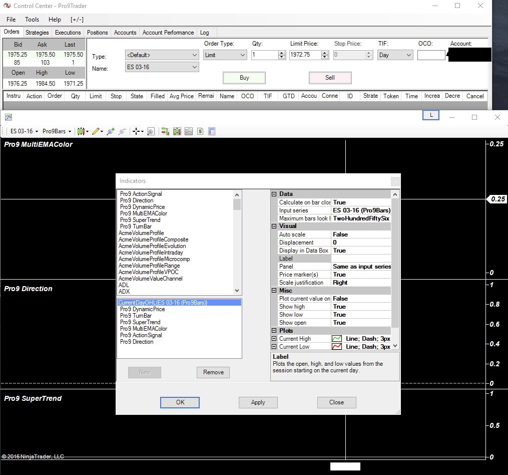Collapse the Visual property section
The height and width of the screenshot is (475, 508).
coord(274,226)
